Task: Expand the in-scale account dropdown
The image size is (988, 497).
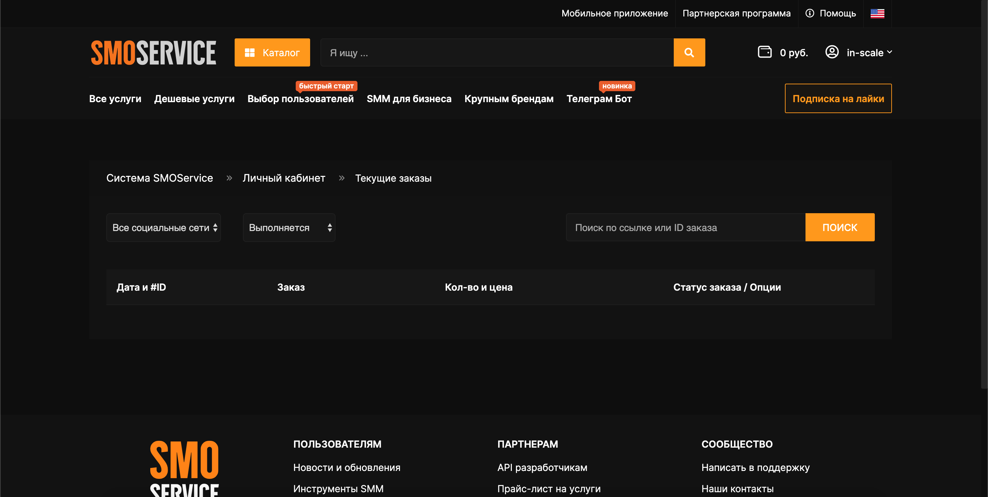Action: click(869, 52)
